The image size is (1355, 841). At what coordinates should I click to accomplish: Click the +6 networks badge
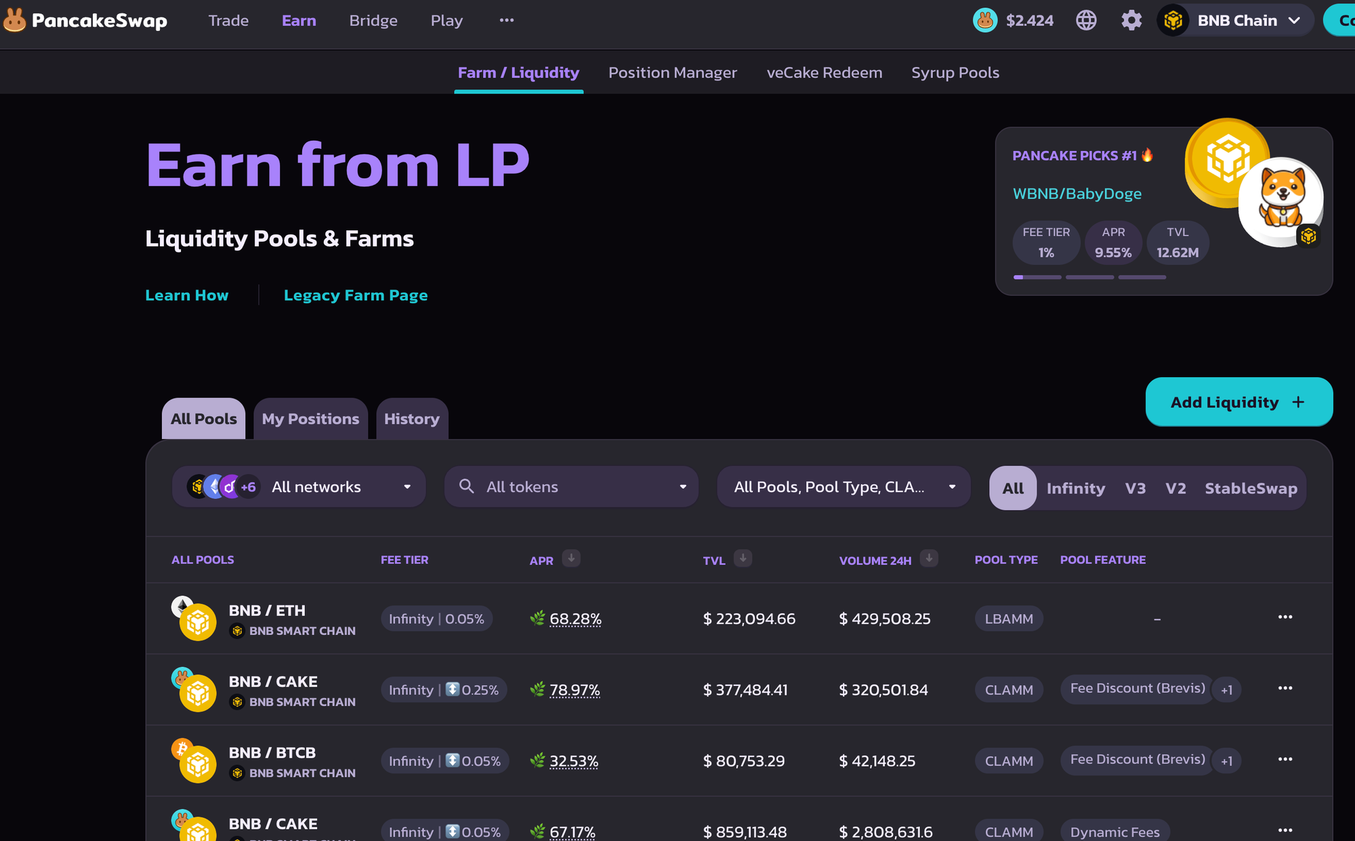pos(248,486)
